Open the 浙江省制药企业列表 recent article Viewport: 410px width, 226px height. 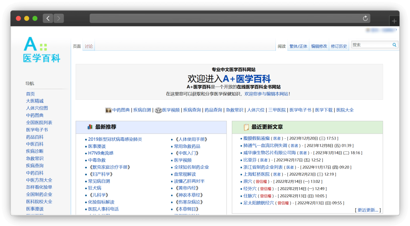(x=263, y=167)
